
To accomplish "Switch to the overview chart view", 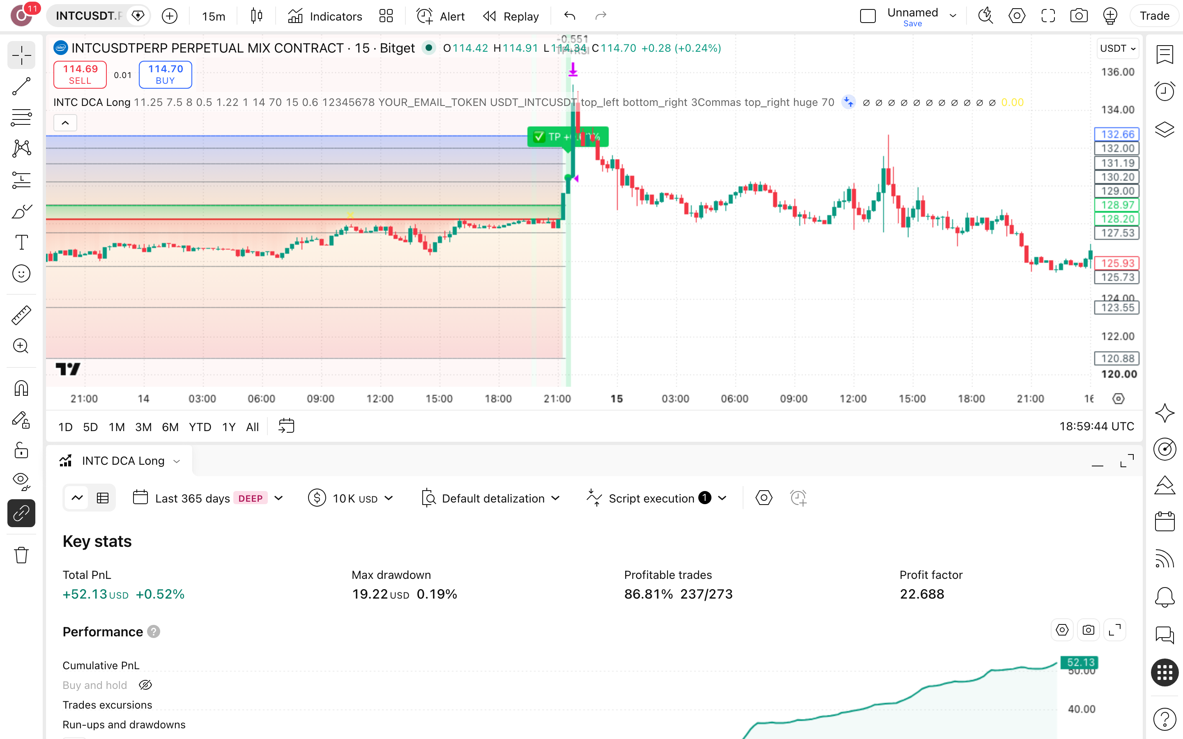I will 77,498.
